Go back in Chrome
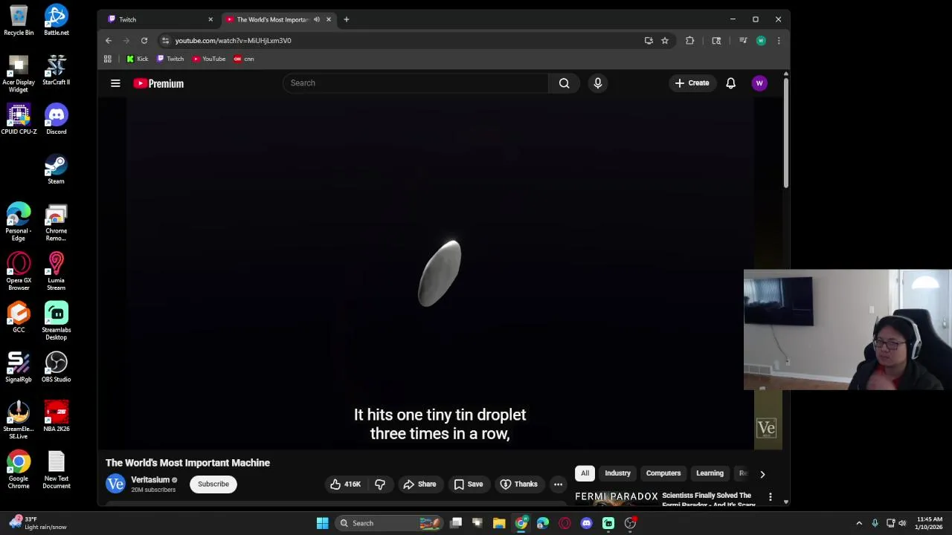Image resolution: width=952 pixels, height=535 pixels. coord(109,41)
